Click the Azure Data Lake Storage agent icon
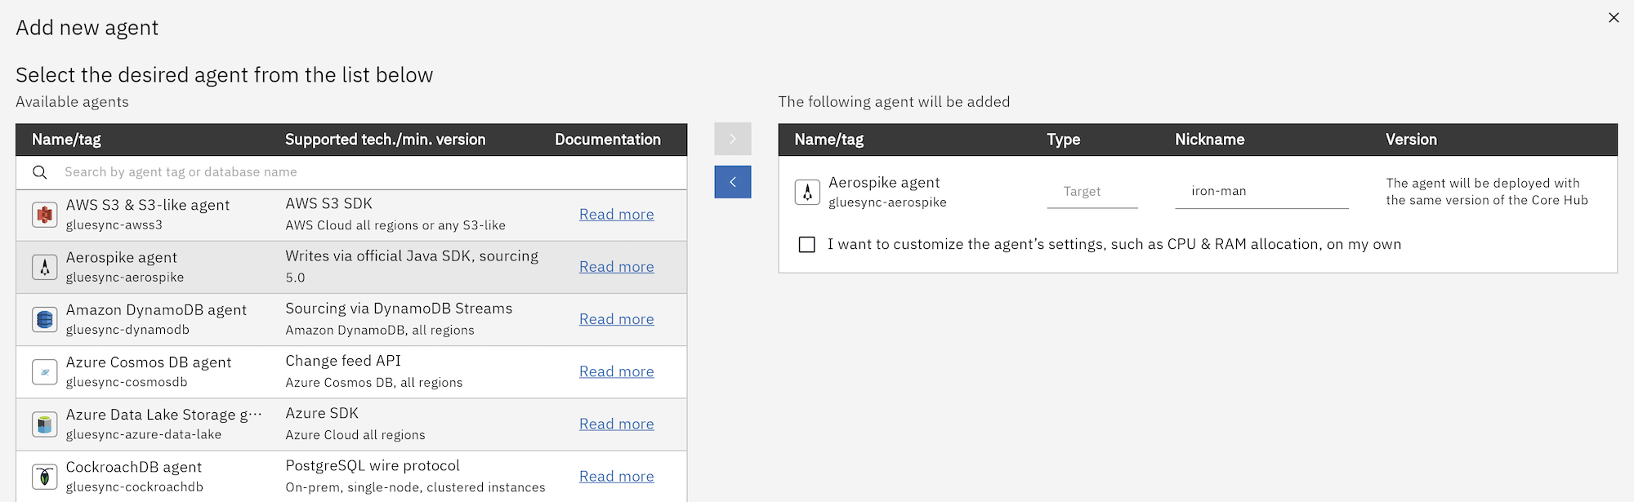 point(44,424)
